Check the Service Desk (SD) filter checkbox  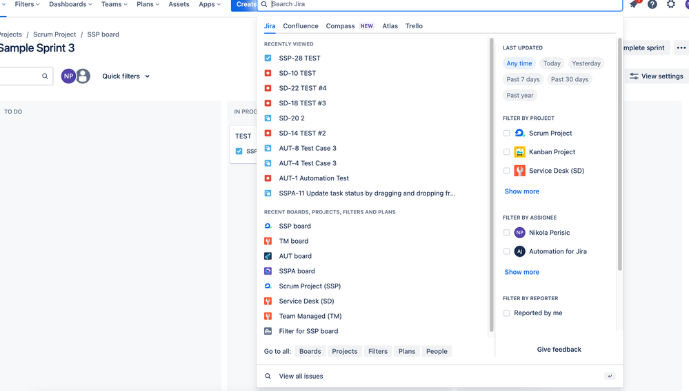click(507, 171)
